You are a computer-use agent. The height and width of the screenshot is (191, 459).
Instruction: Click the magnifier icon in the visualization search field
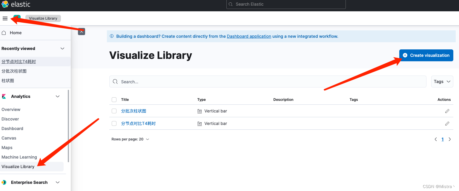tap(115, 82)
